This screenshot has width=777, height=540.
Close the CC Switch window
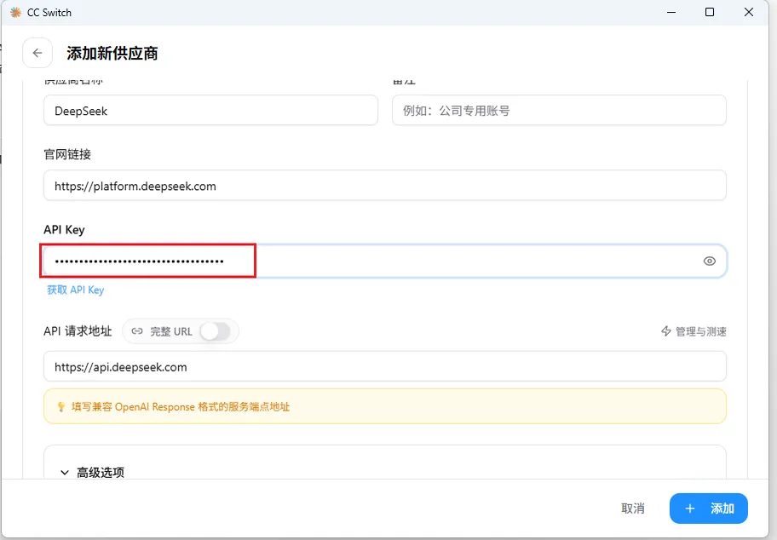[748, 13]
